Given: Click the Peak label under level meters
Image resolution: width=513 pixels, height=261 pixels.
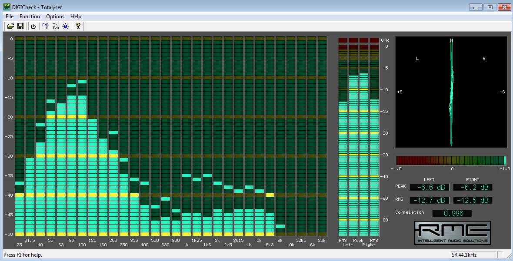Looking at the screenshot, I should click(358, 241).
